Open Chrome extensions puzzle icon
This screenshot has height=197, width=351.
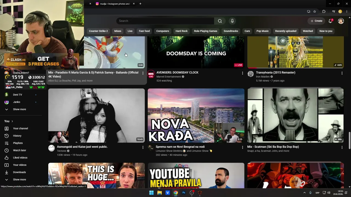point(324,11)
